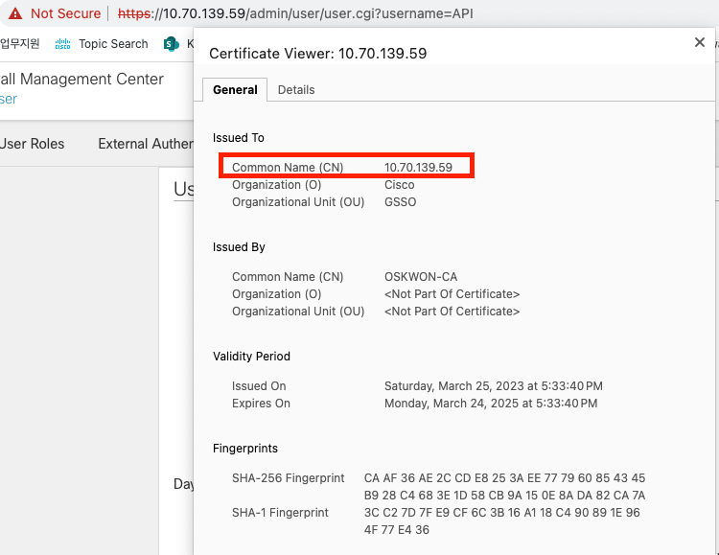The height and width of the screenshot is (555, 719).
Task: Click issuer Organization Not Part Of Certificate value
Action: click(452, 294)
